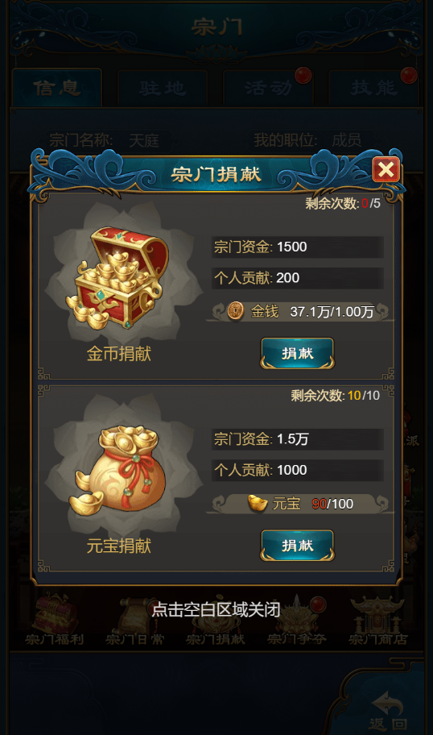Switch to the 驻地 tab
Screen dimensions: 433x735
pos(163,88)
